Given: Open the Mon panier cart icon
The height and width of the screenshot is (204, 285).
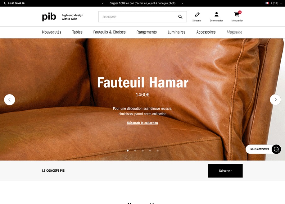Looking at the screenshot, I should pyautogui.click(x=237, y=14).
